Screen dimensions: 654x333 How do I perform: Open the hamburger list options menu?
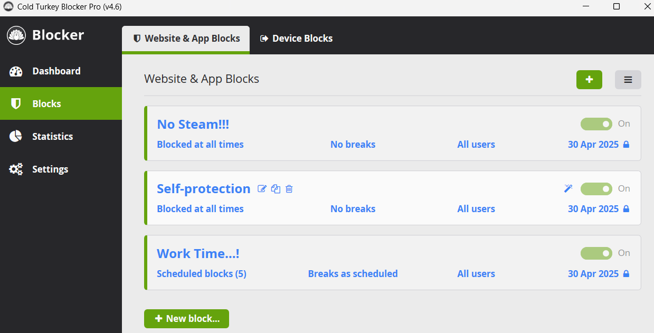[x=628, y=79]
